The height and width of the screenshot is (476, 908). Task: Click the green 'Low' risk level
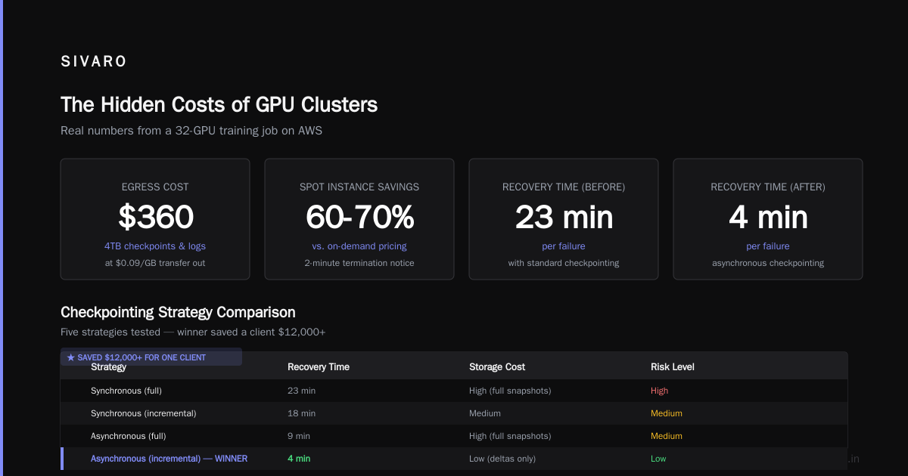(658, 459)
